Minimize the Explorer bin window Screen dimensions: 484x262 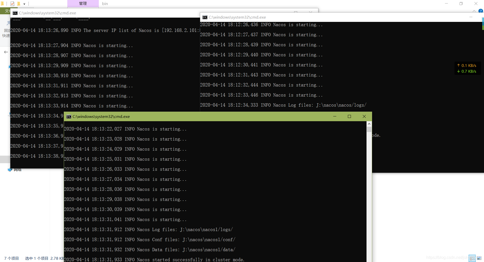446,4
